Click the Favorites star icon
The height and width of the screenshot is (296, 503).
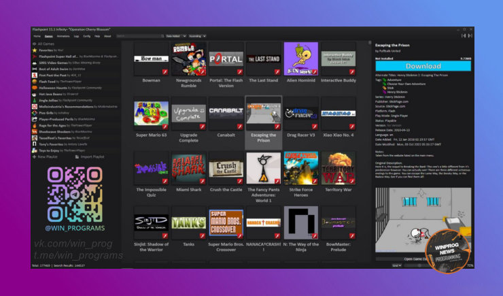[35, 50]
